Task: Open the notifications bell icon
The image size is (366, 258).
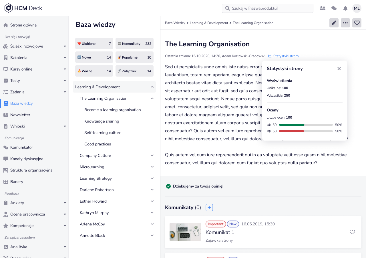Action: point(345,8)
